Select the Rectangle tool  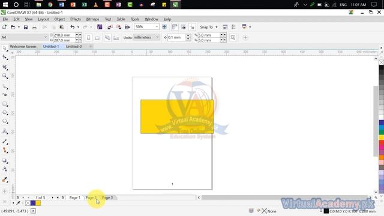click(x=4, y=104)
